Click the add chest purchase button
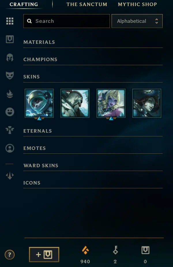The height and width of the screenshot is (267, 173). pyautogui.click(x=44, y=255)
